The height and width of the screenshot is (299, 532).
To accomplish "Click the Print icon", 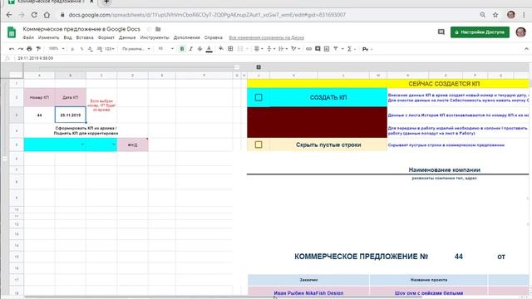I will point(29,49).
